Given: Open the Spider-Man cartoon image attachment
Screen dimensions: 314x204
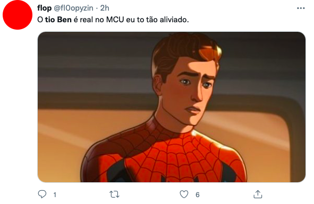Looking at the screenshot, I should click(x=172, y=107).
